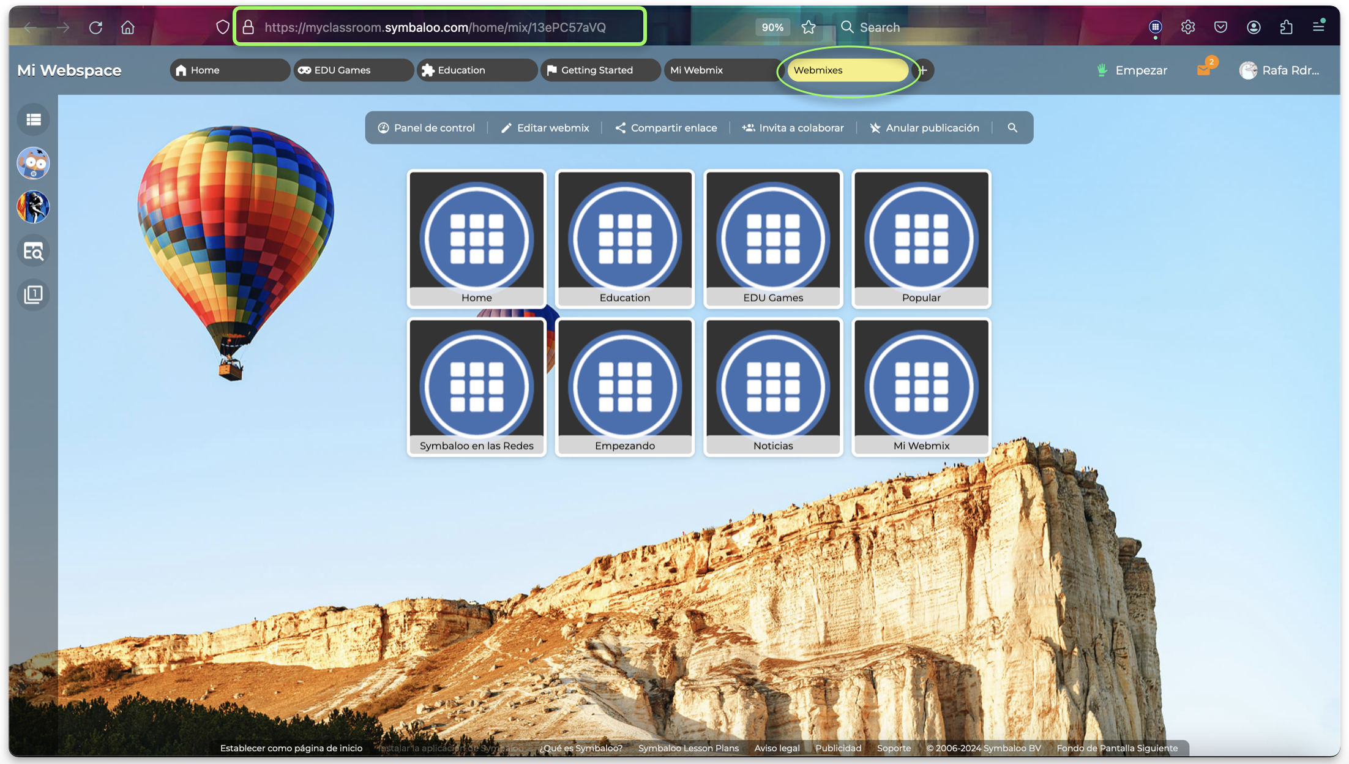Open the Mi Webmix tile
Viewport: 1349px width, 764px height.
(921, 386)
